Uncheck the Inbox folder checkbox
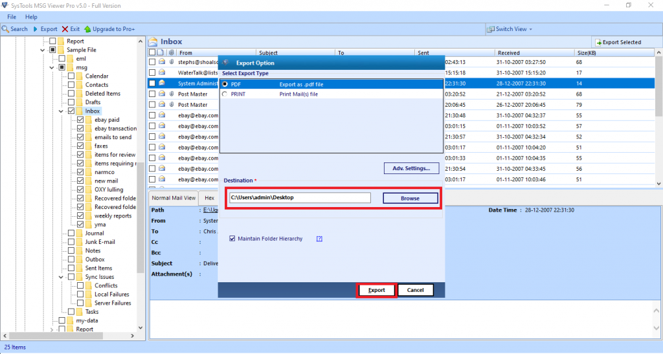This screenshot has width=663, height=354. (x=71, y=111)
